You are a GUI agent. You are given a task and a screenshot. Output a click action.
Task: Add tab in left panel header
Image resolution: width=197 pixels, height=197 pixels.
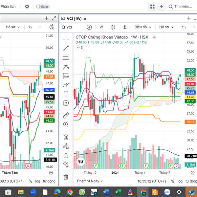[46, 18]
